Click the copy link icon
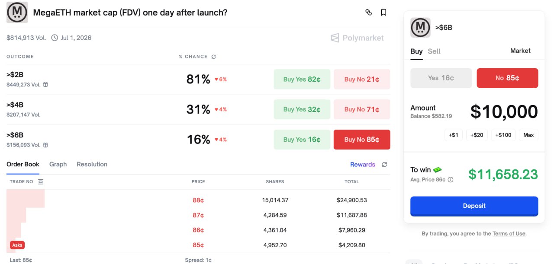This screenshot has width=554, height=264. [x=368, y=13]
